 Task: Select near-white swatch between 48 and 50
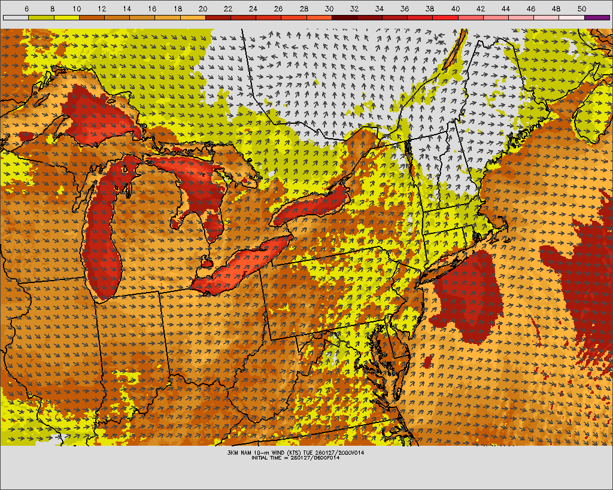[x=572, y=17]
